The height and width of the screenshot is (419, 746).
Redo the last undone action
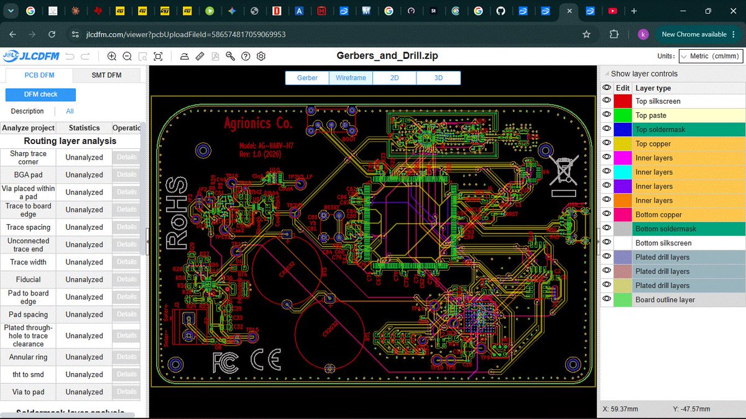tap(85, 56)
